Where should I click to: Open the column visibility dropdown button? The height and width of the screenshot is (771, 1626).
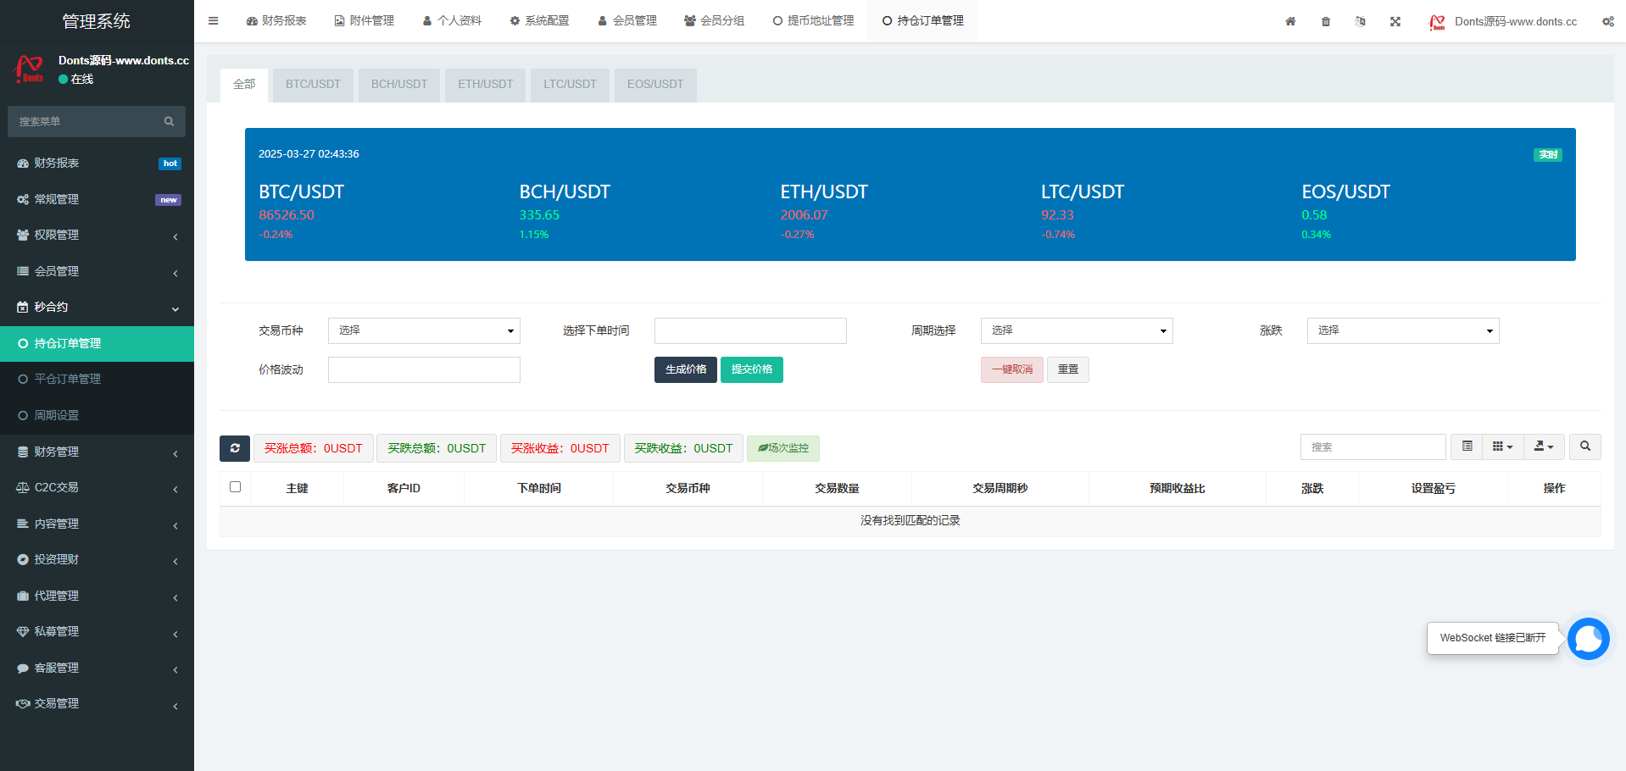click(1503, 447)
